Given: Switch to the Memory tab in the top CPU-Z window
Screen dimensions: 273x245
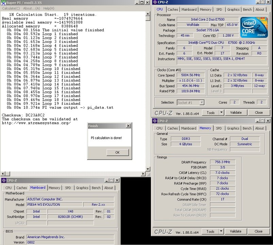Looking at the screenshot, I should pos(205,10).
